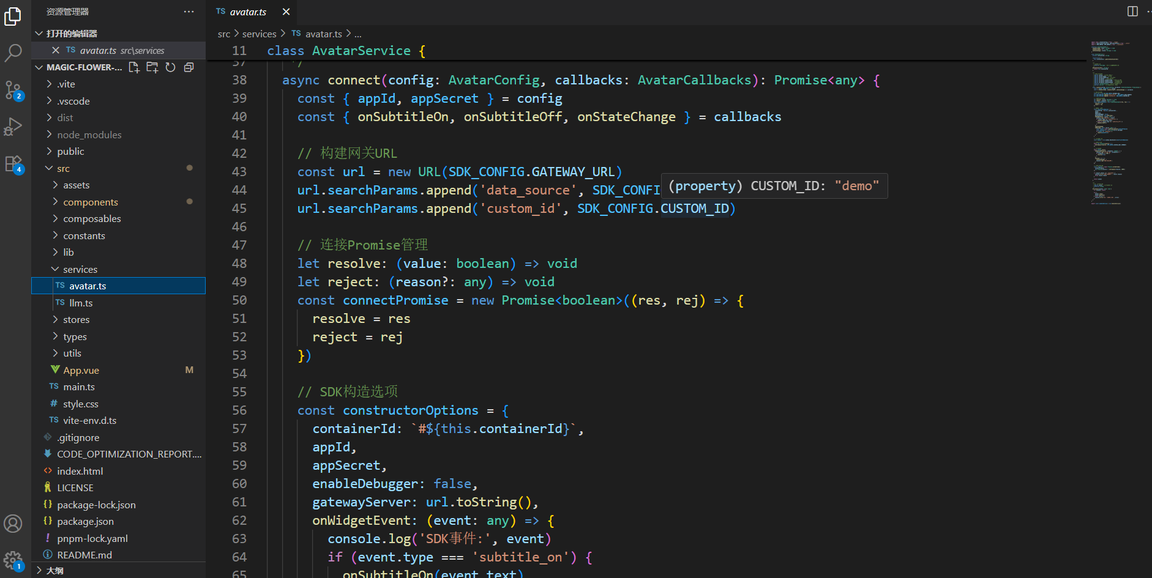Open llm.ts in services folder
Screen dimensions: 1152x578
118,303
